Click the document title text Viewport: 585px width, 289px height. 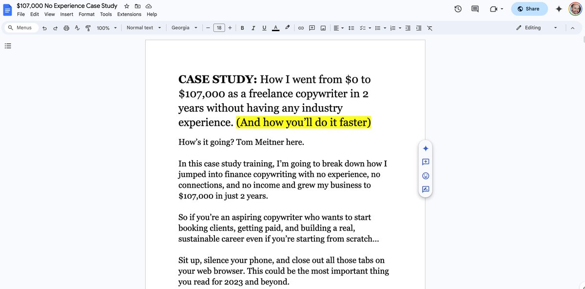(67, 6)
